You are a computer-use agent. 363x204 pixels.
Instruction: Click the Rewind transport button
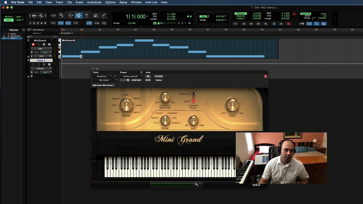[251, 24]
